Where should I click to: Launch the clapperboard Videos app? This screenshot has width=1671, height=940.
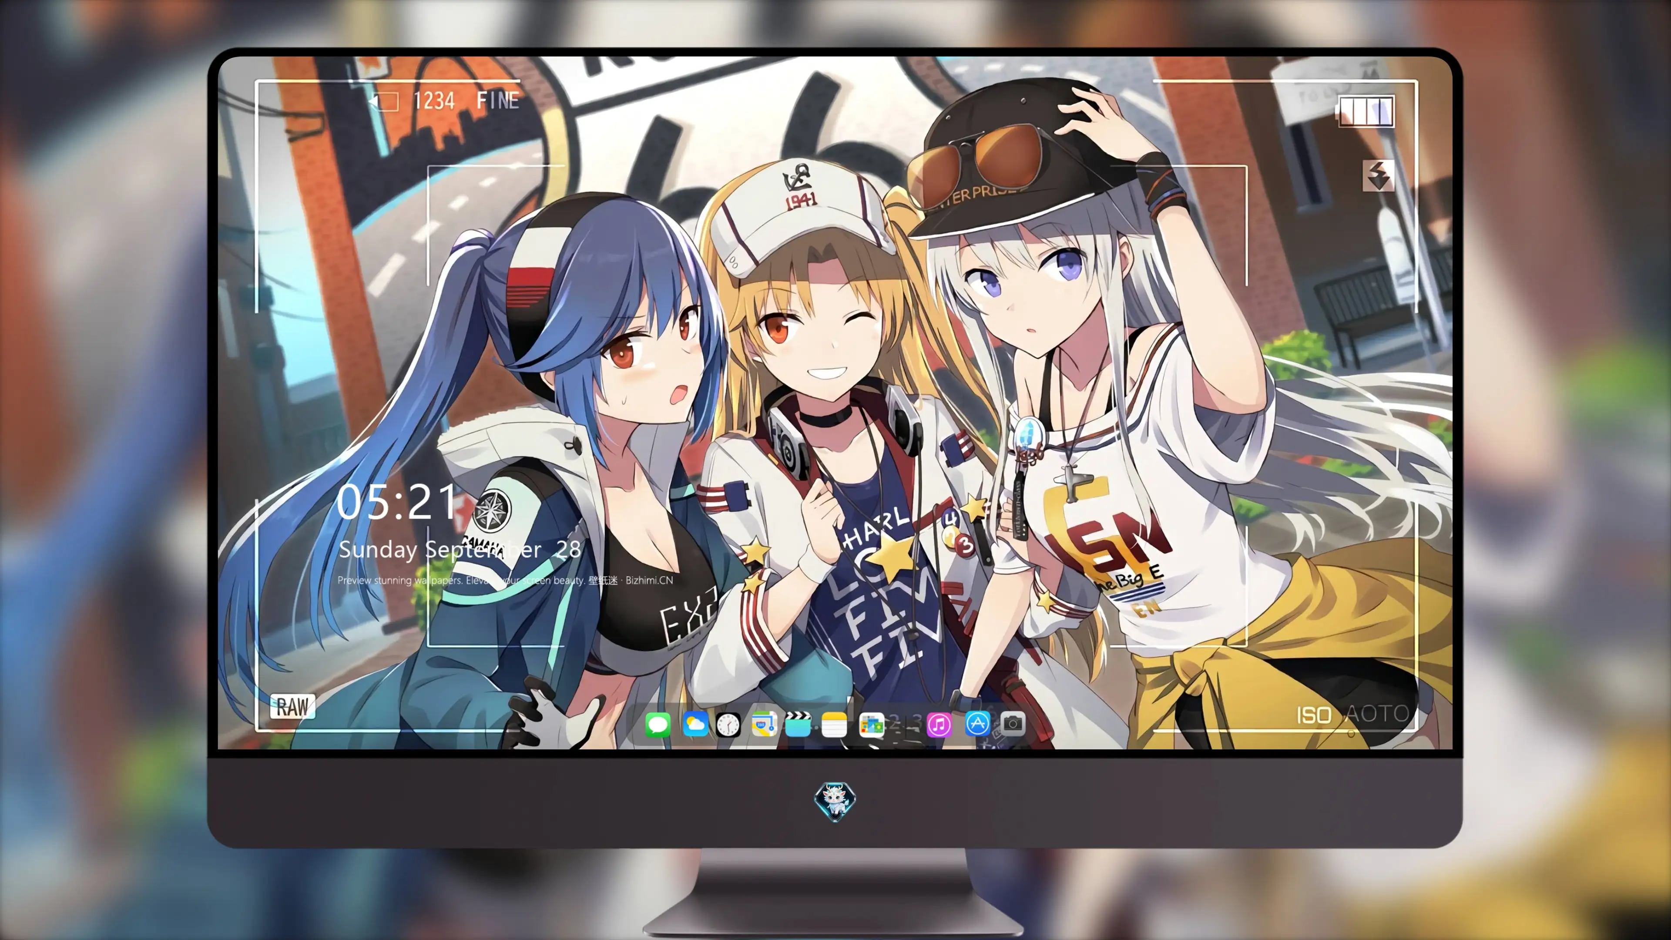[x=798, y=724]
